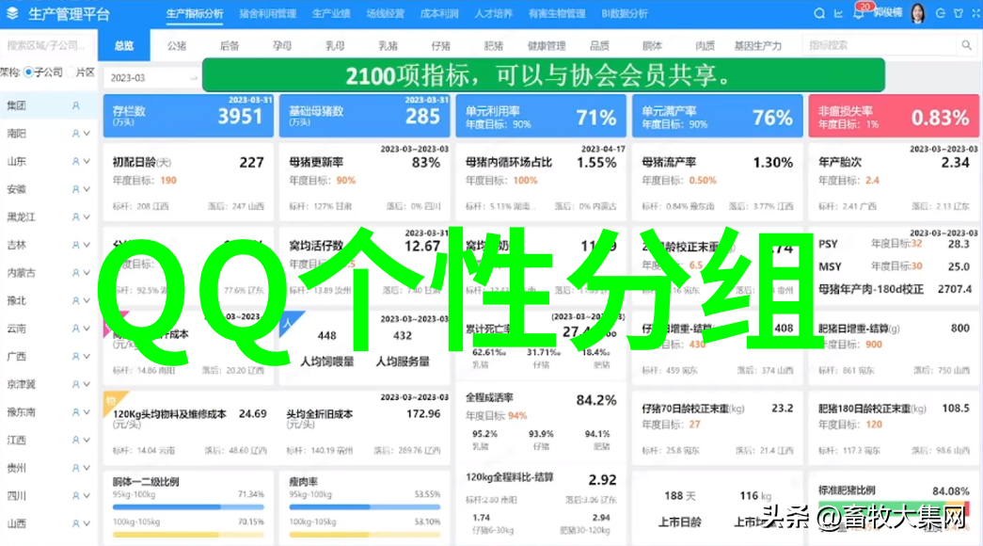Image resolution: width=983 pixels, height=546 pixels.
Task: Open the global search icon in the top bar
Action: coord(818,13)
